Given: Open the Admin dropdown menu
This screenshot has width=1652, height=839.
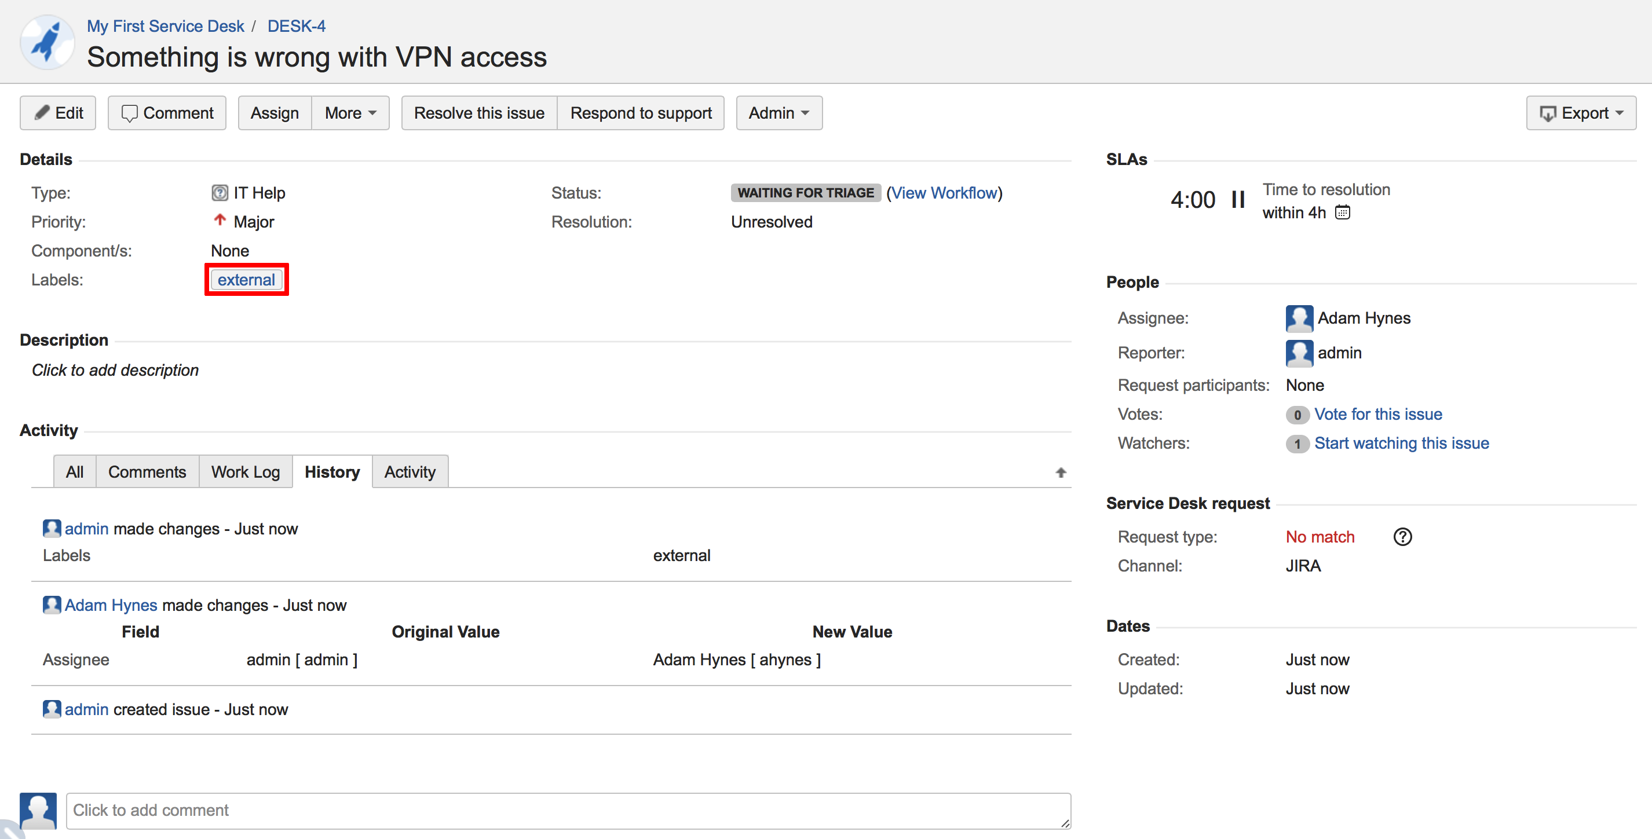Looking at the screenshot, I should [779, 113].
